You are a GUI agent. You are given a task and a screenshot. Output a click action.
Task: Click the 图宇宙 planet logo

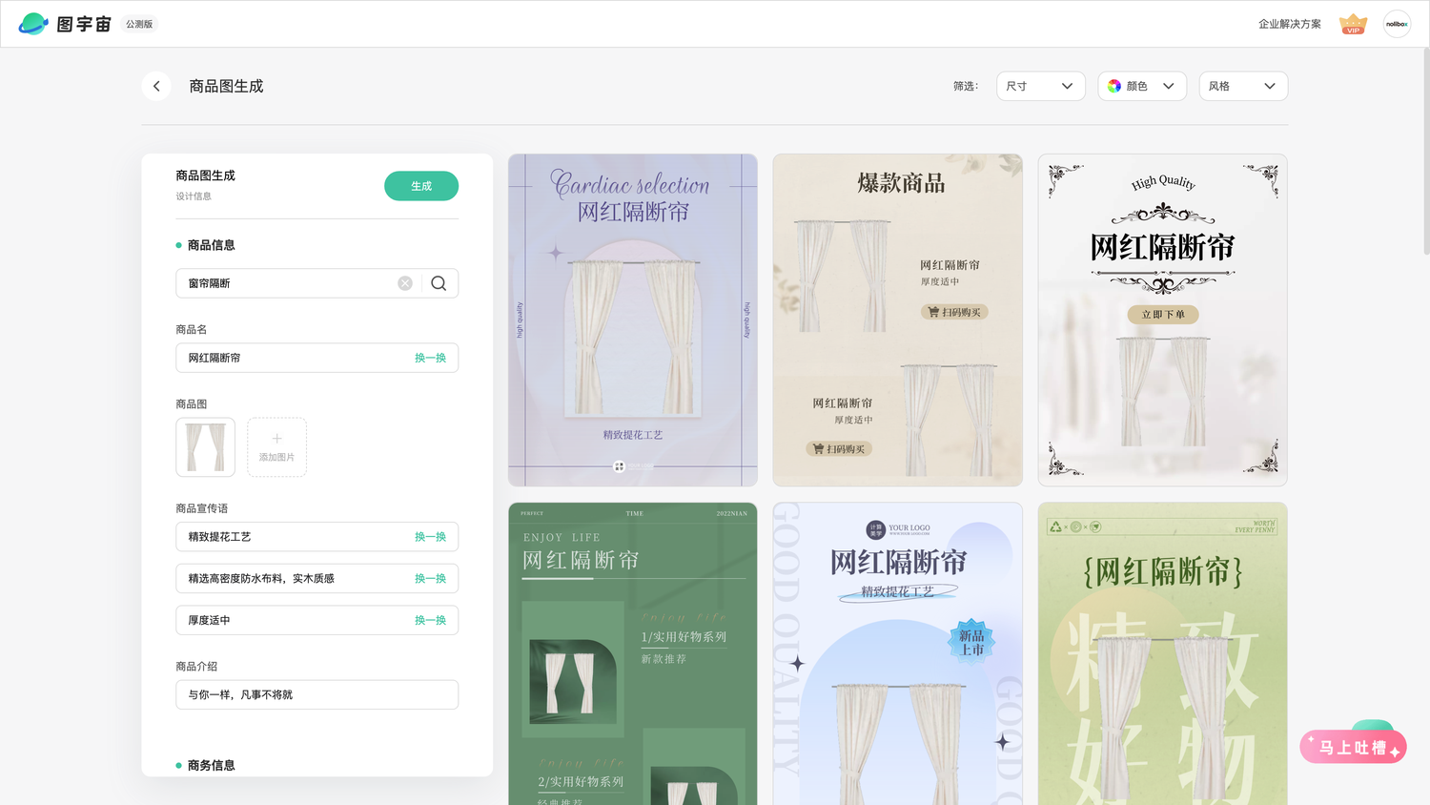pos(33,24)
